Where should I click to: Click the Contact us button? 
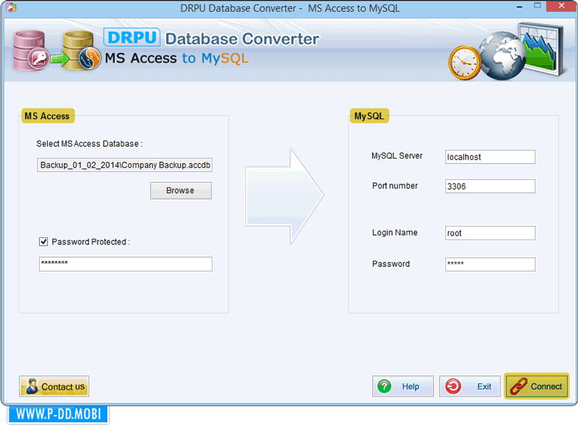pyautogui.click(x=54, y=386)
